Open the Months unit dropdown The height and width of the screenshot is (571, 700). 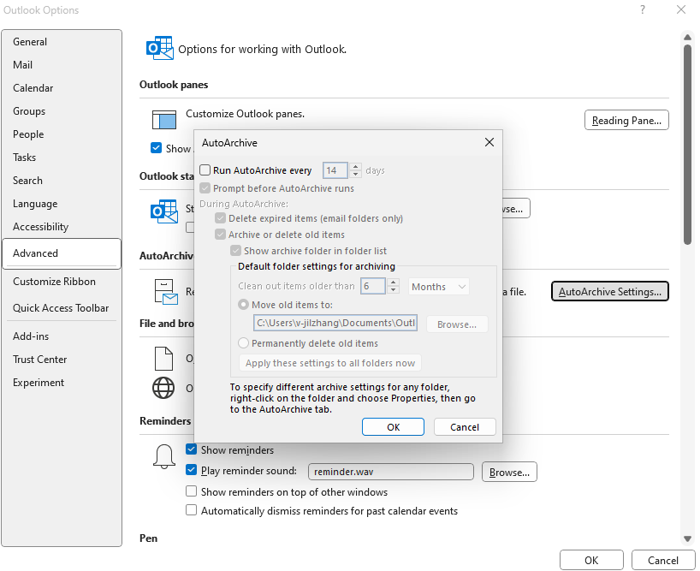coord(438,287)
